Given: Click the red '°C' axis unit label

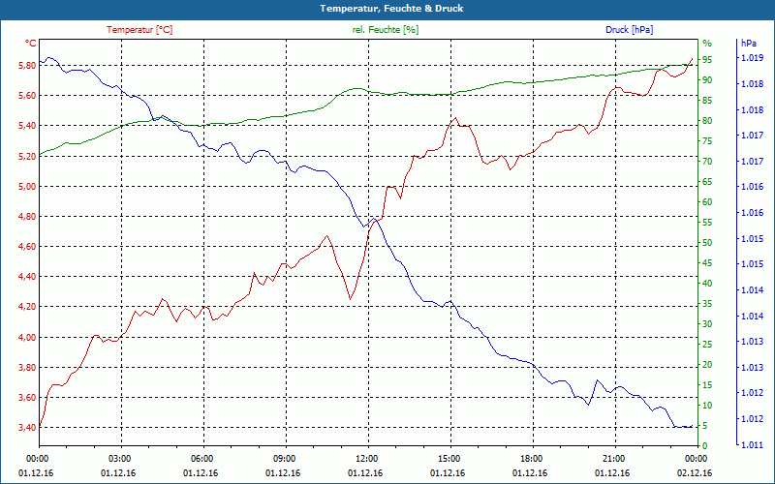Looking at the screenshot, I should pyautogui.click(x=30, y=44).
